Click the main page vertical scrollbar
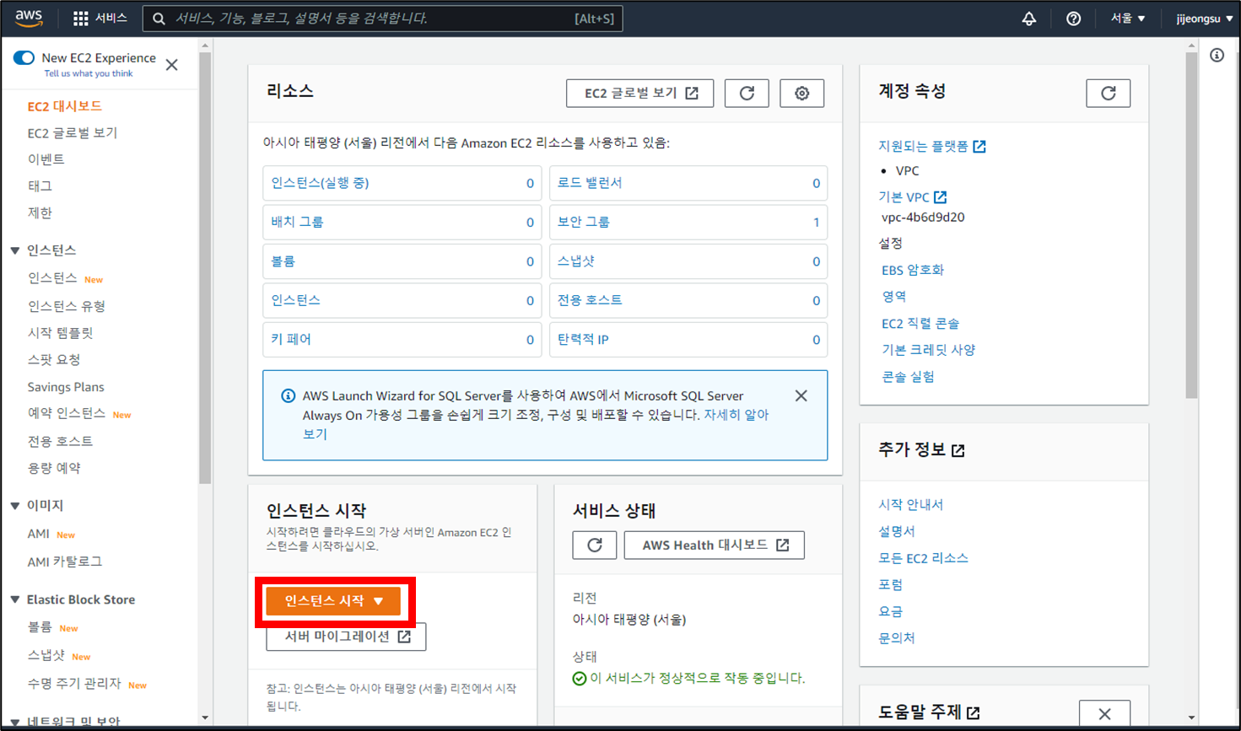Viewport: 1241px width, 731px height. click(x=1191, y=225)
